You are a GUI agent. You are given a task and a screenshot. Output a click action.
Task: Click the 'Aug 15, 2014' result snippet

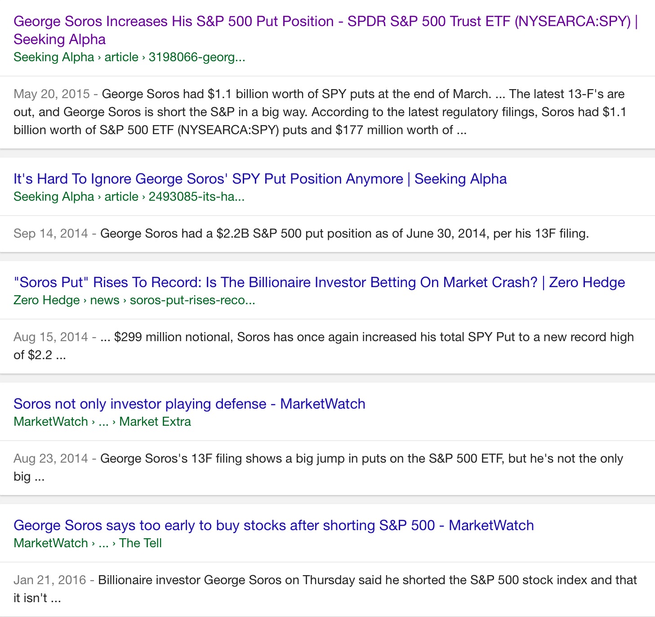coord(324,346)
